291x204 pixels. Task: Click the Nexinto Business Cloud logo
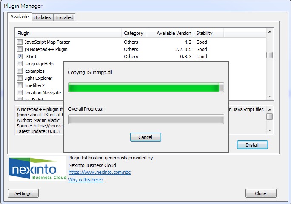[38, 169]
